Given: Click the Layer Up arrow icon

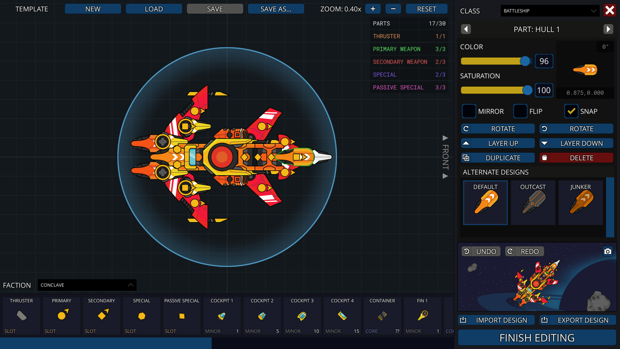Looking at the screenshot, I should pyautogui.click(x=466, y=143).
